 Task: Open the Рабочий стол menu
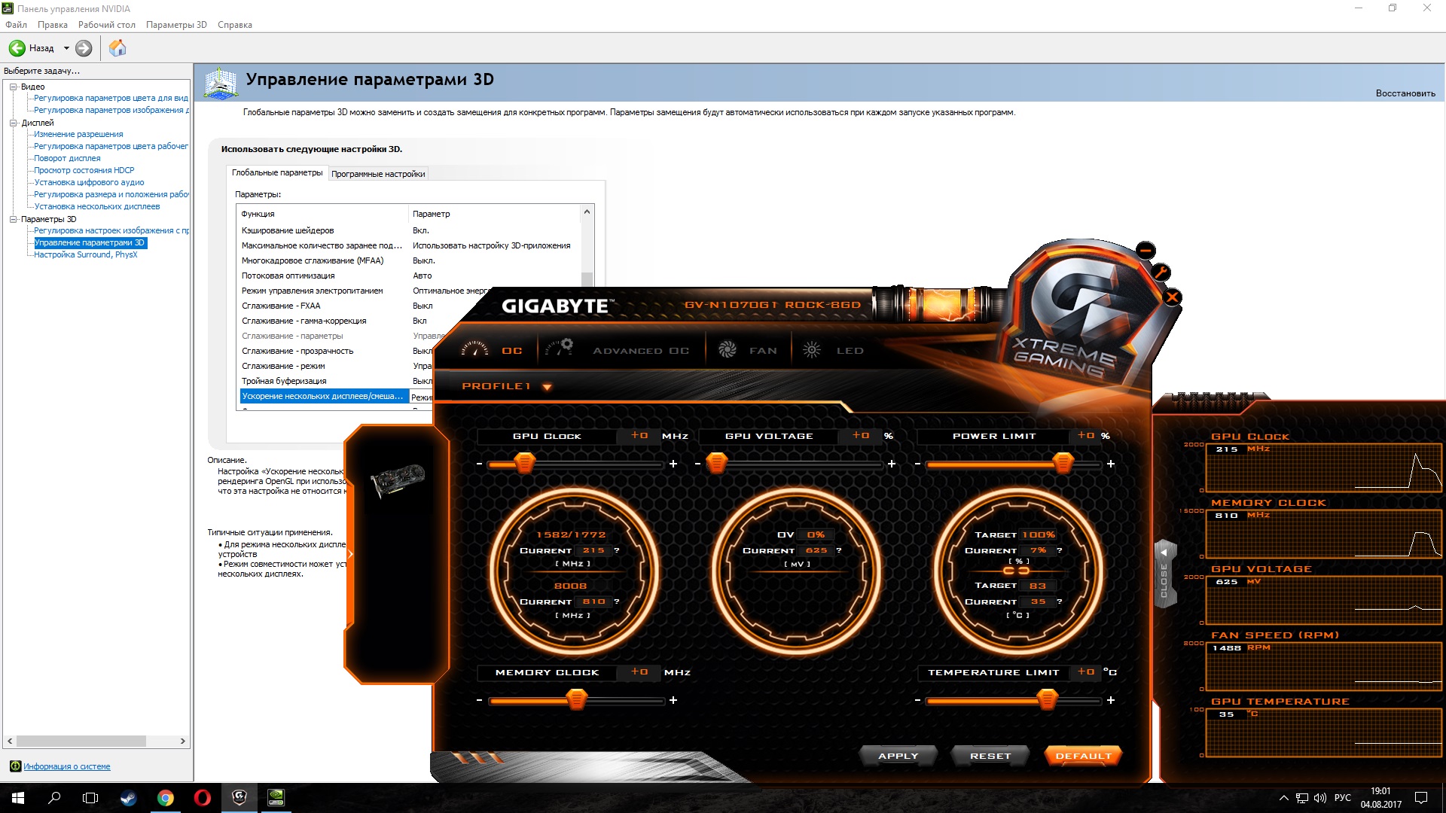point(106,25)
